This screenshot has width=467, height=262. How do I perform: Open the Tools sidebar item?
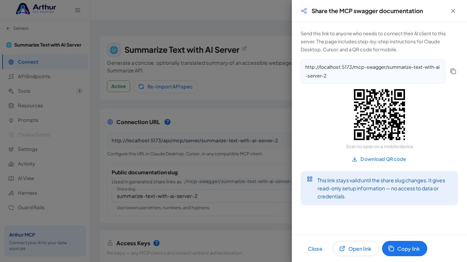pos(45,91)
